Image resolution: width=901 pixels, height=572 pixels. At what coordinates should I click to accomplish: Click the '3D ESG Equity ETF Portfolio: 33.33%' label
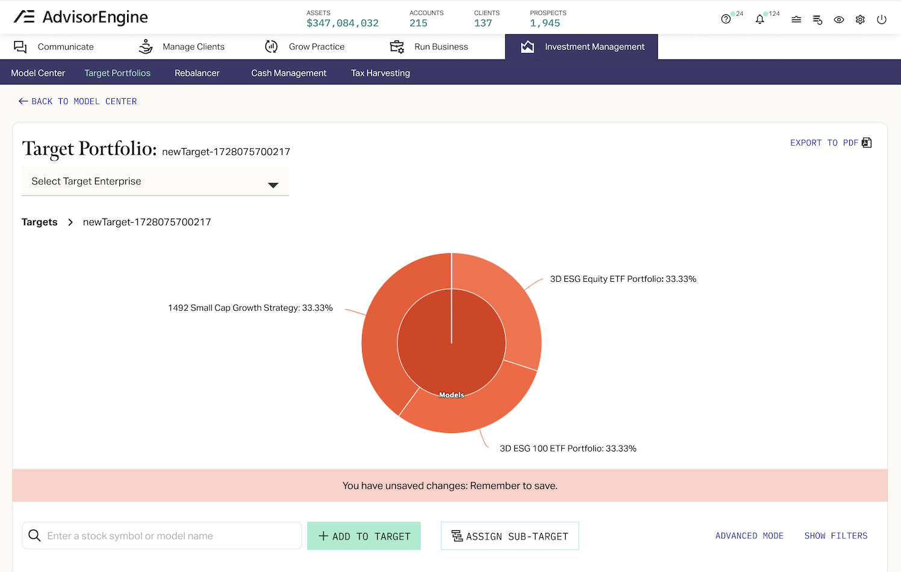tap(623, 279)
